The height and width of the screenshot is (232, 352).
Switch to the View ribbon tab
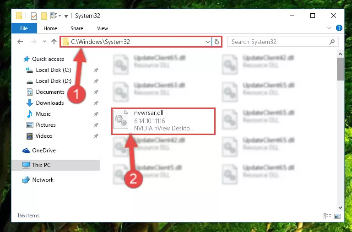(x=103, y=28)
